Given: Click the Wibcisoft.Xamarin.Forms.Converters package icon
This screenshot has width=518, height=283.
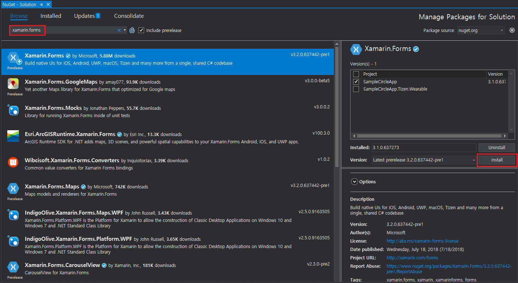Looking at the screenshot, I should [13, 162].
